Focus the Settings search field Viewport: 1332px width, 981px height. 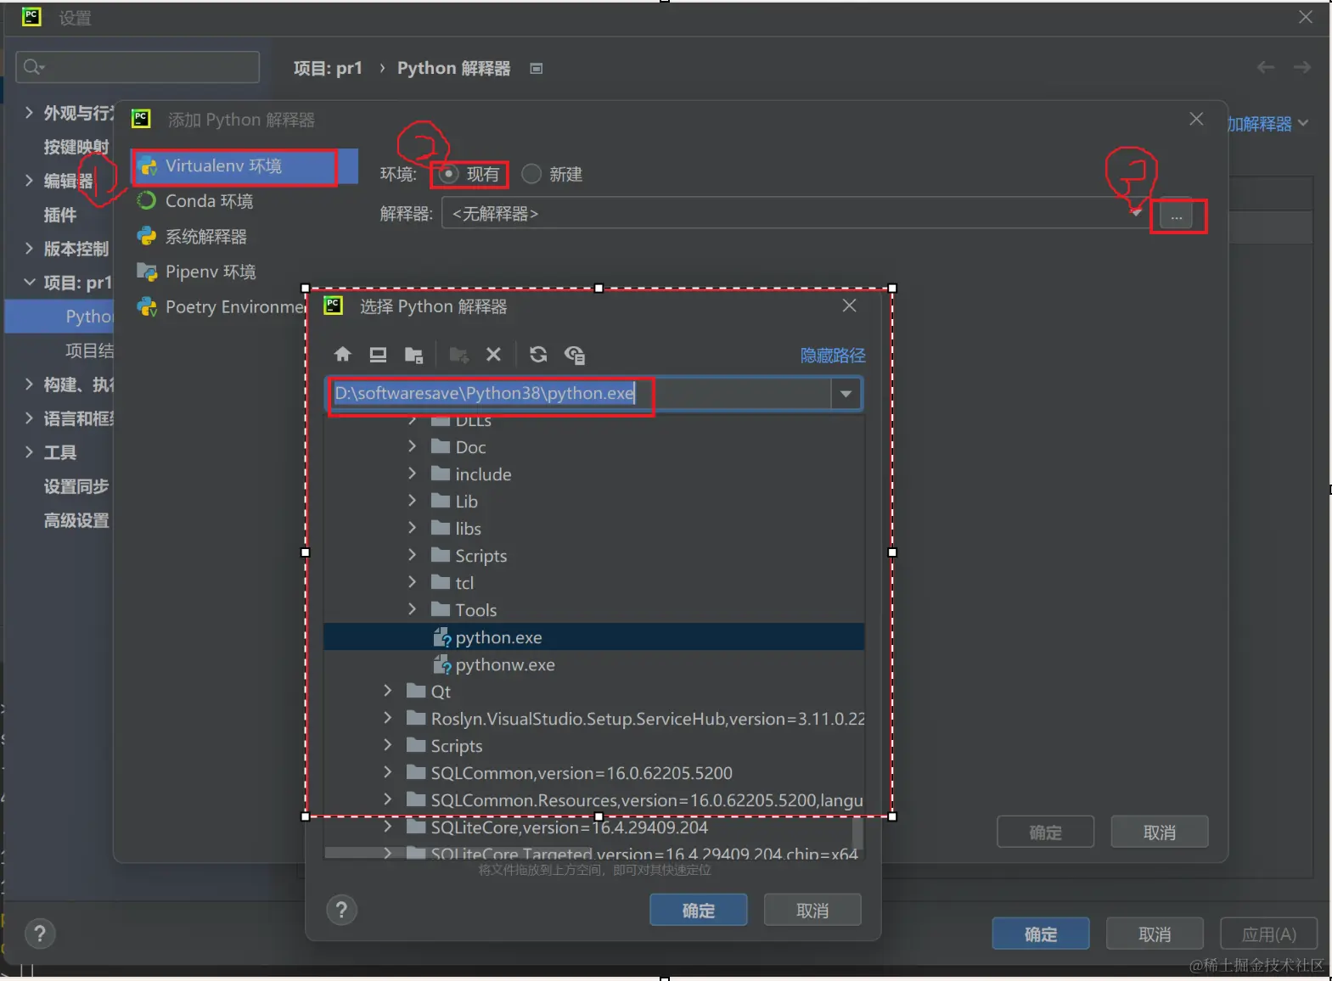coord(138,67)
